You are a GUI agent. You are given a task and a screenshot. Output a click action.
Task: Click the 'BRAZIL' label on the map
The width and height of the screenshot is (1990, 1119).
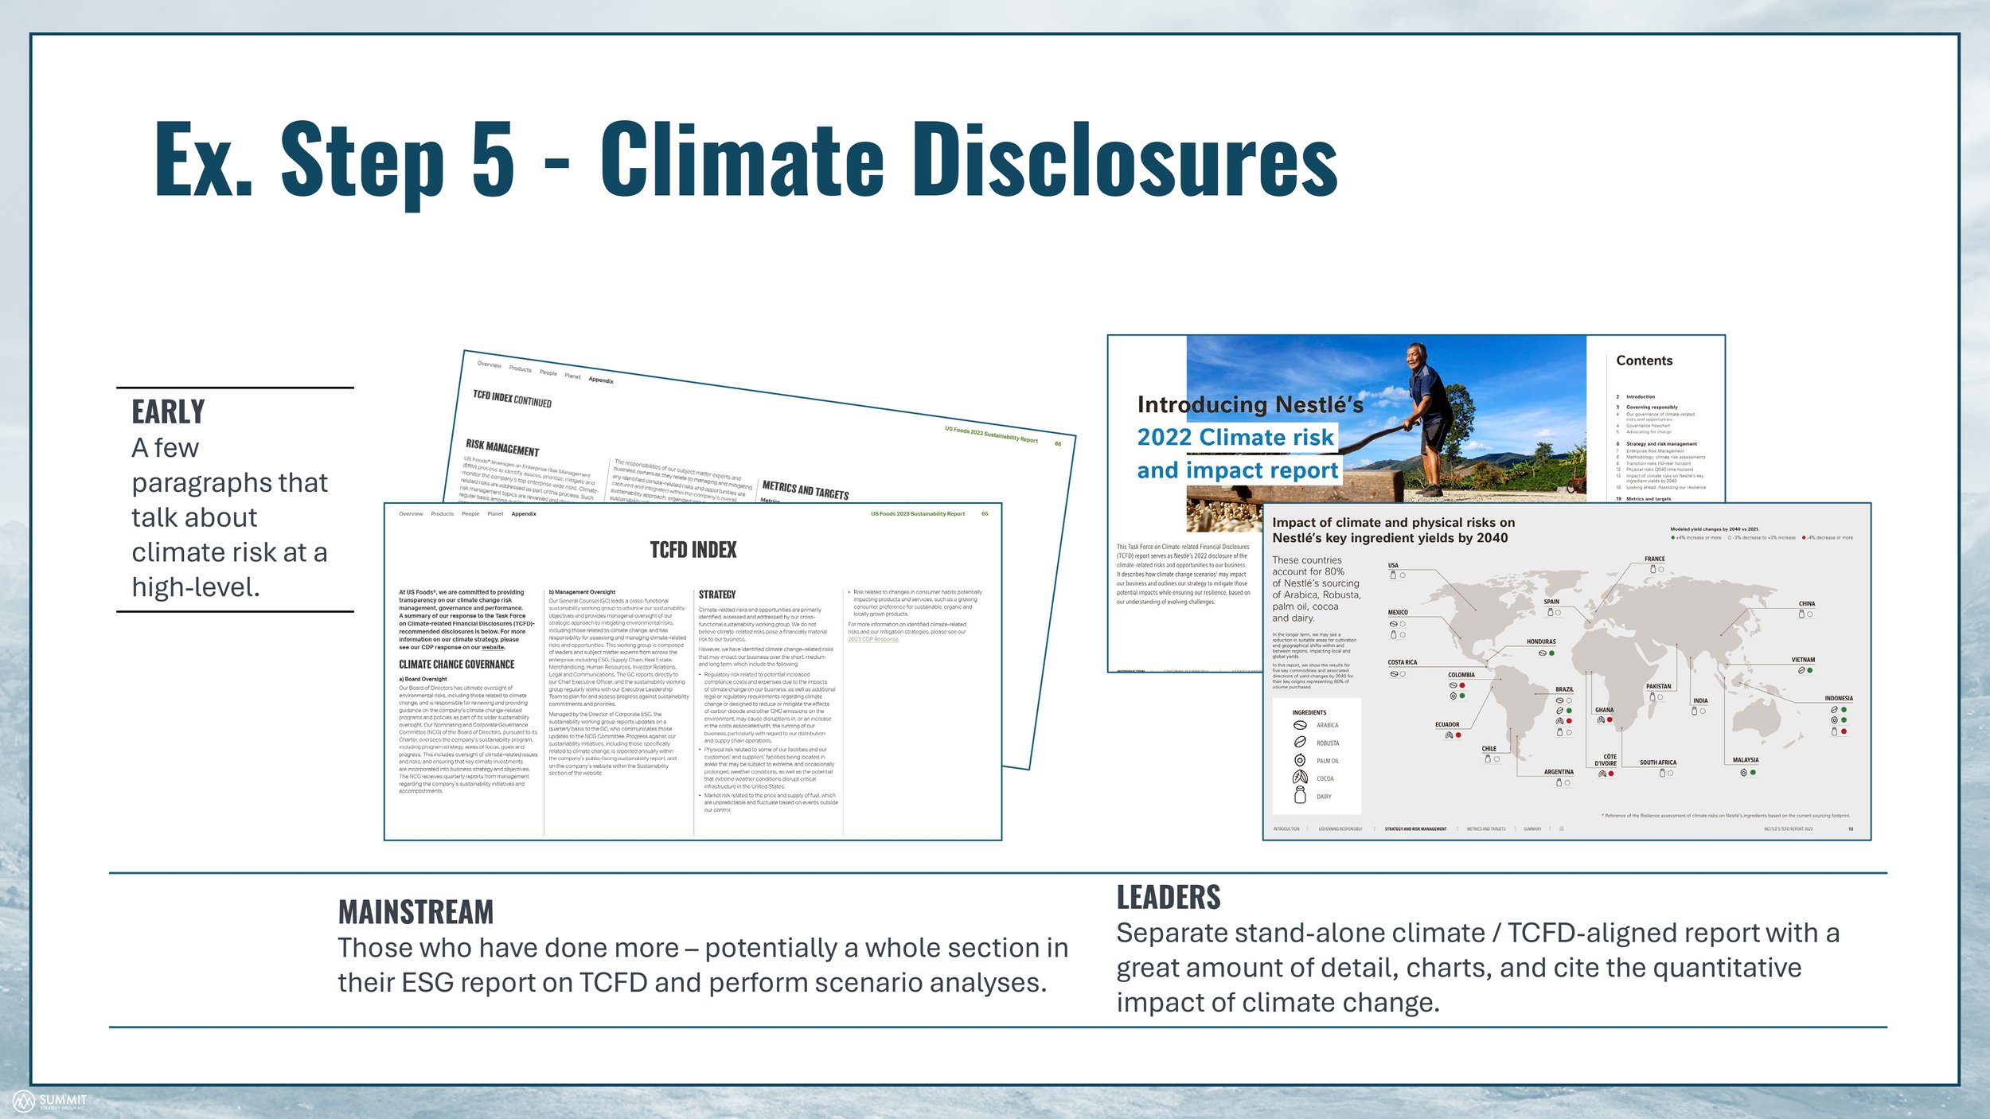[1564, 689]
